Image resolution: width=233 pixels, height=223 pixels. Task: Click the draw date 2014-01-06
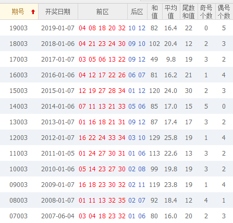pyautogui.click(x=58, y=107)
